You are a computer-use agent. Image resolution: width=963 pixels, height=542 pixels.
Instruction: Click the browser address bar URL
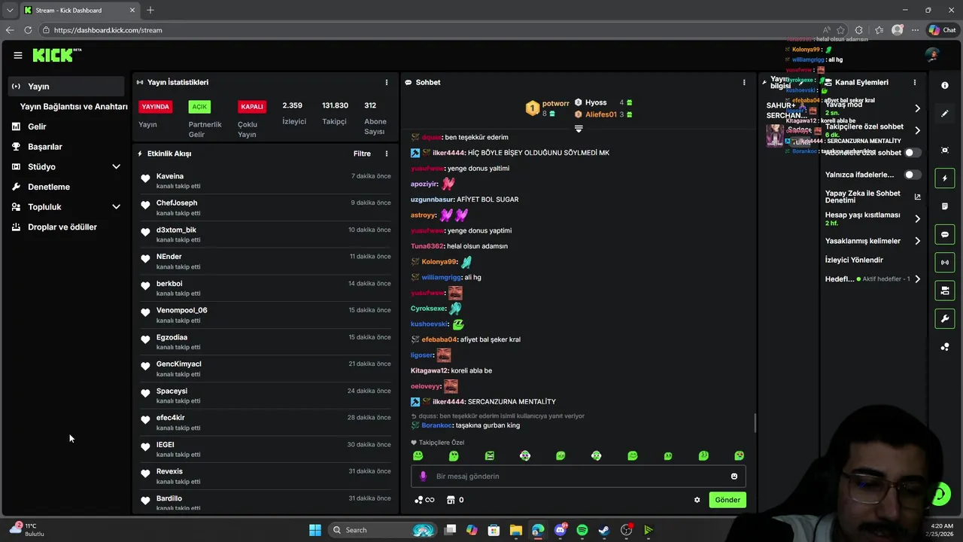[x=108, y=30]
